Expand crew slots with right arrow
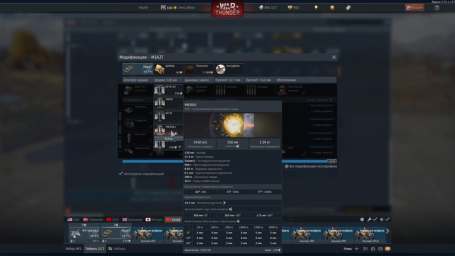 [x=388, y=231]
